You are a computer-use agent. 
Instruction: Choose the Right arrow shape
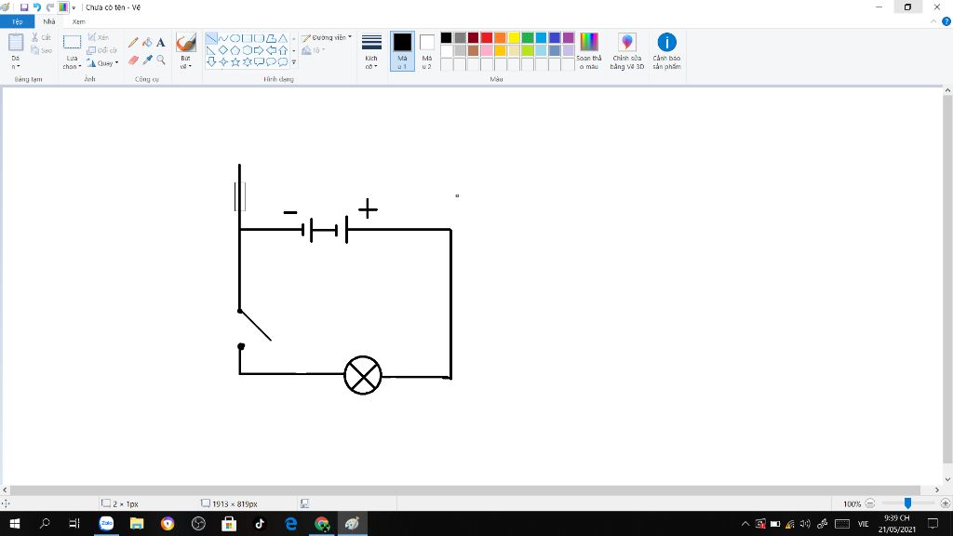pos(259,50)
